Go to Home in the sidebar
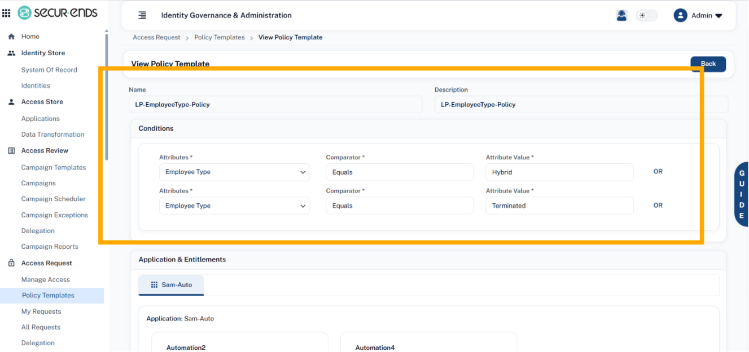Image resolution: width=749 pixels, height=352 pixels. tap(30, 37)
